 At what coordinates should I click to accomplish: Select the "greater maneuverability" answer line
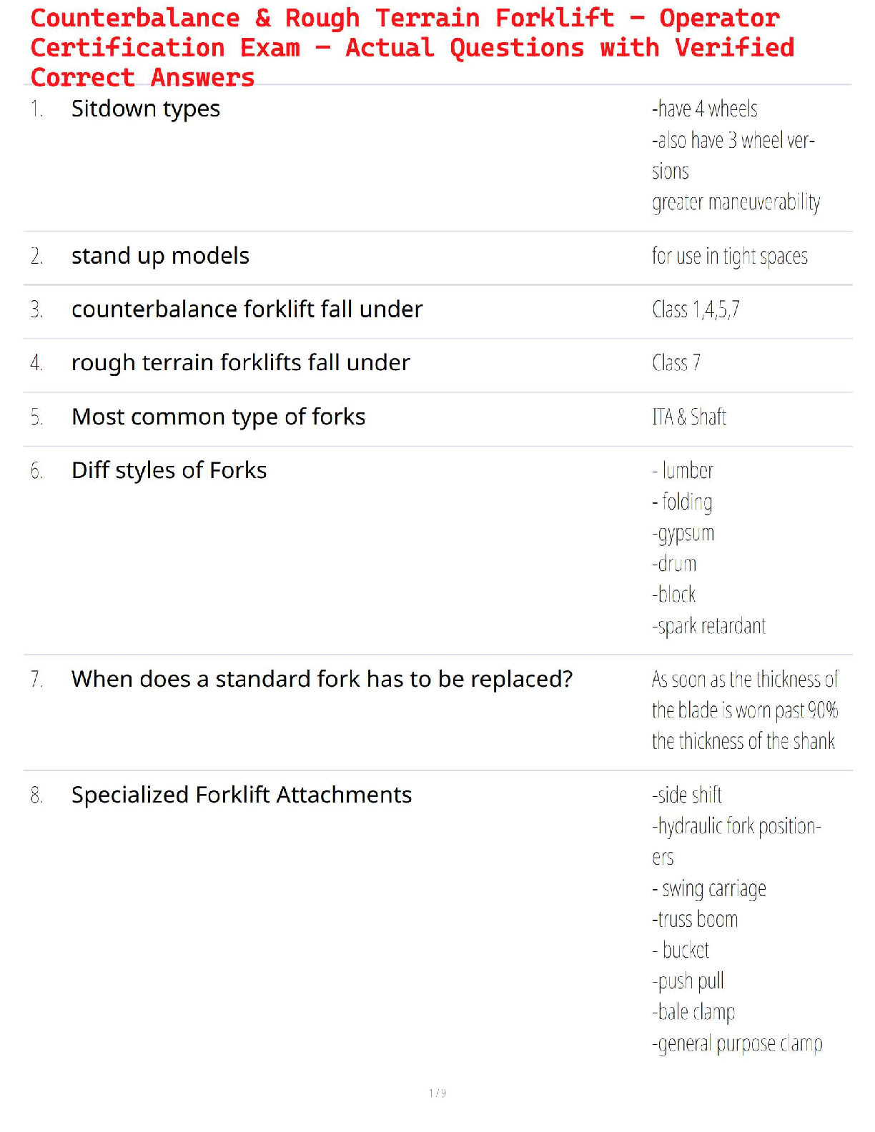click(x=735, y=202)
